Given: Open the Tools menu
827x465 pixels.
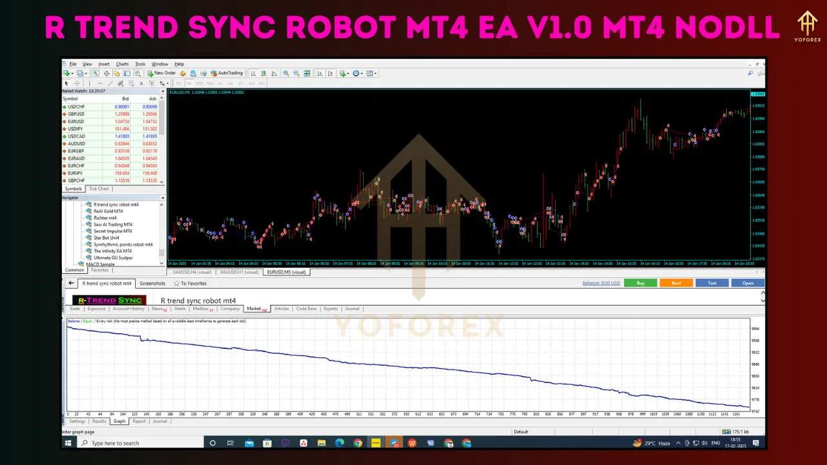Looking at the screenshot, I should click(140, 64).
